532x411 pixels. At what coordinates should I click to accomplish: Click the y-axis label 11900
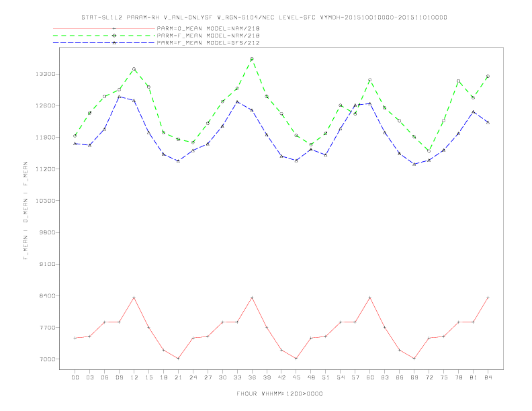pyautogui.click(x=46, y=138)
